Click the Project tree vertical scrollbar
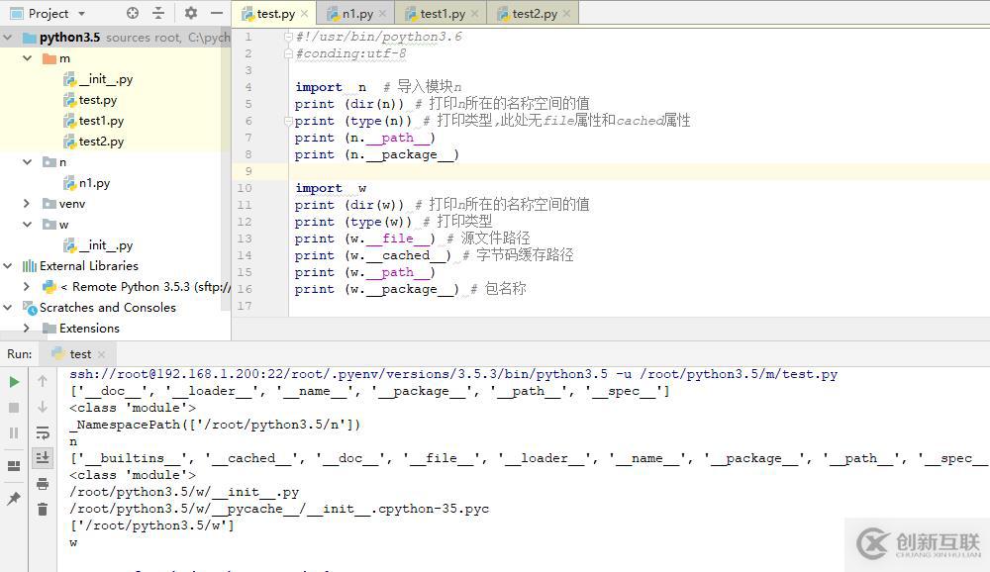The height and width of the screenshot is (572, 990). 226,170
